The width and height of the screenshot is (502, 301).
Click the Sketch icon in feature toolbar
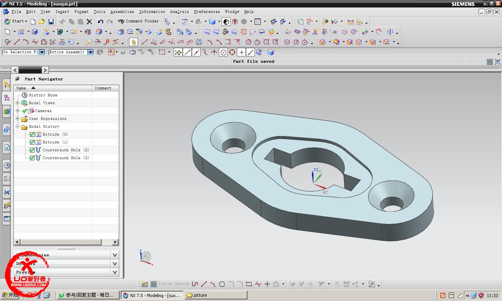coord(7,32)
